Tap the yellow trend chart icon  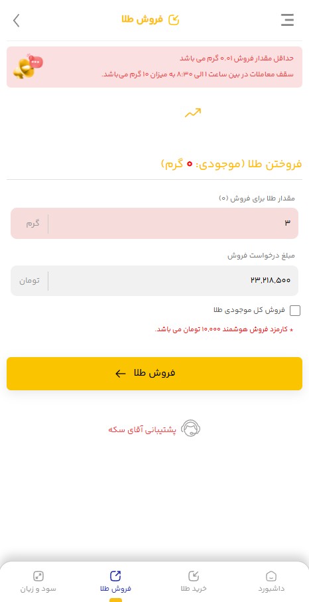coord(193,113)
